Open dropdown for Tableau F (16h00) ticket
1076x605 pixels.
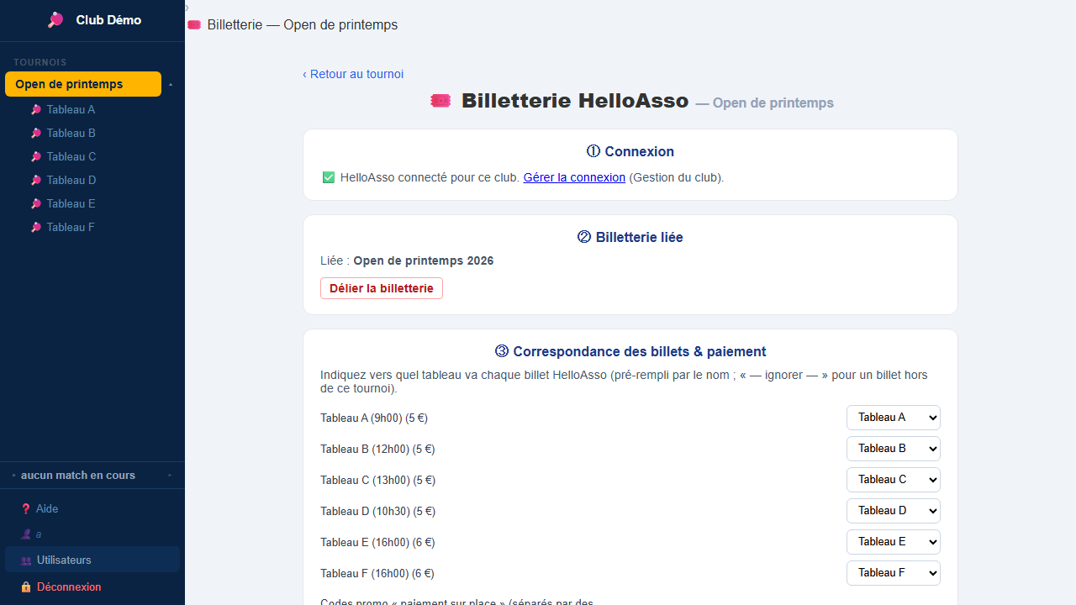click(894, 573)
